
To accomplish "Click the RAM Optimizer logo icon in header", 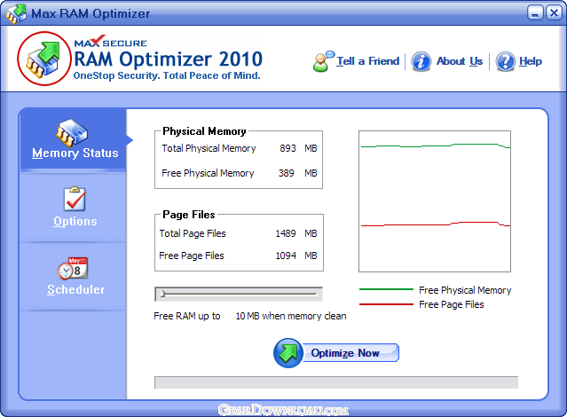I will [43, 59].
